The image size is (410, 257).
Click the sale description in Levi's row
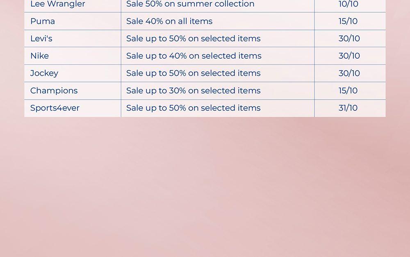[193, 39]
